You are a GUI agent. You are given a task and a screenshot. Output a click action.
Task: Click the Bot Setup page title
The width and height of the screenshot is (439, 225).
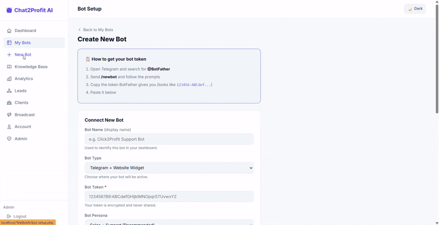(89, 9)
